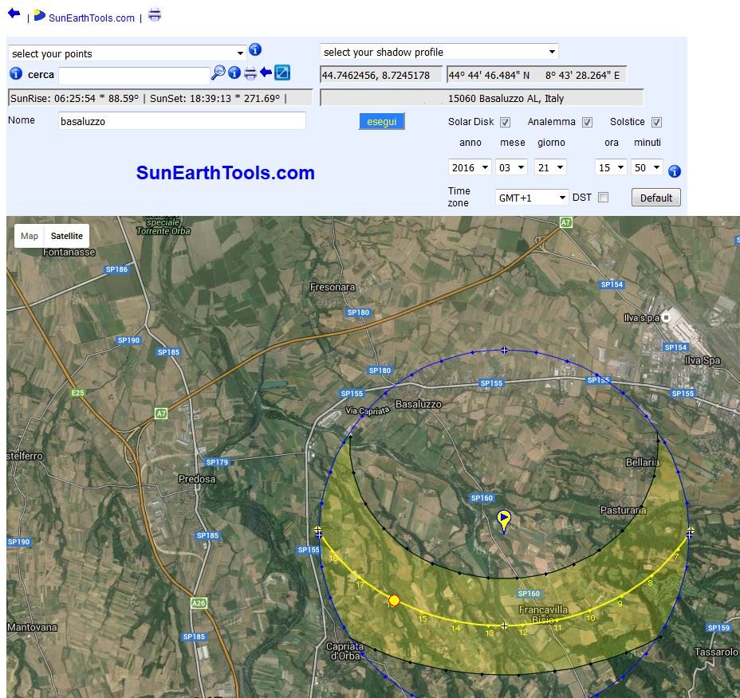Click the magnifier search icon next to cerca
Image resolution: width=740 pixels, height=698 pixels.
pos(218,73)
